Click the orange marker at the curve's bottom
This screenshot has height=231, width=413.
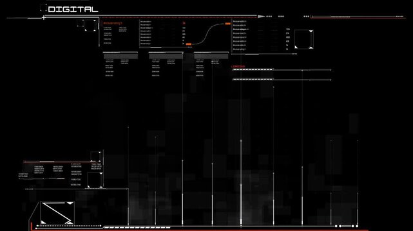tap(189, 44)
